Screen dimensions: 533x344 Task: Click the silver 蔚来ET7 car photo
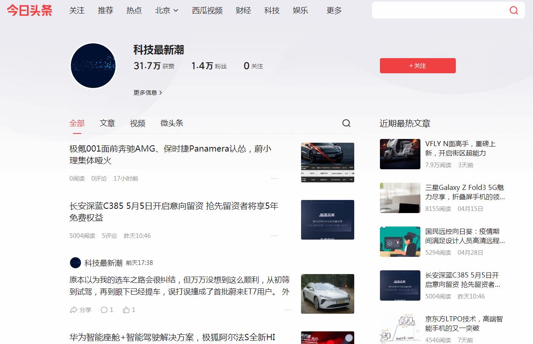328,294
